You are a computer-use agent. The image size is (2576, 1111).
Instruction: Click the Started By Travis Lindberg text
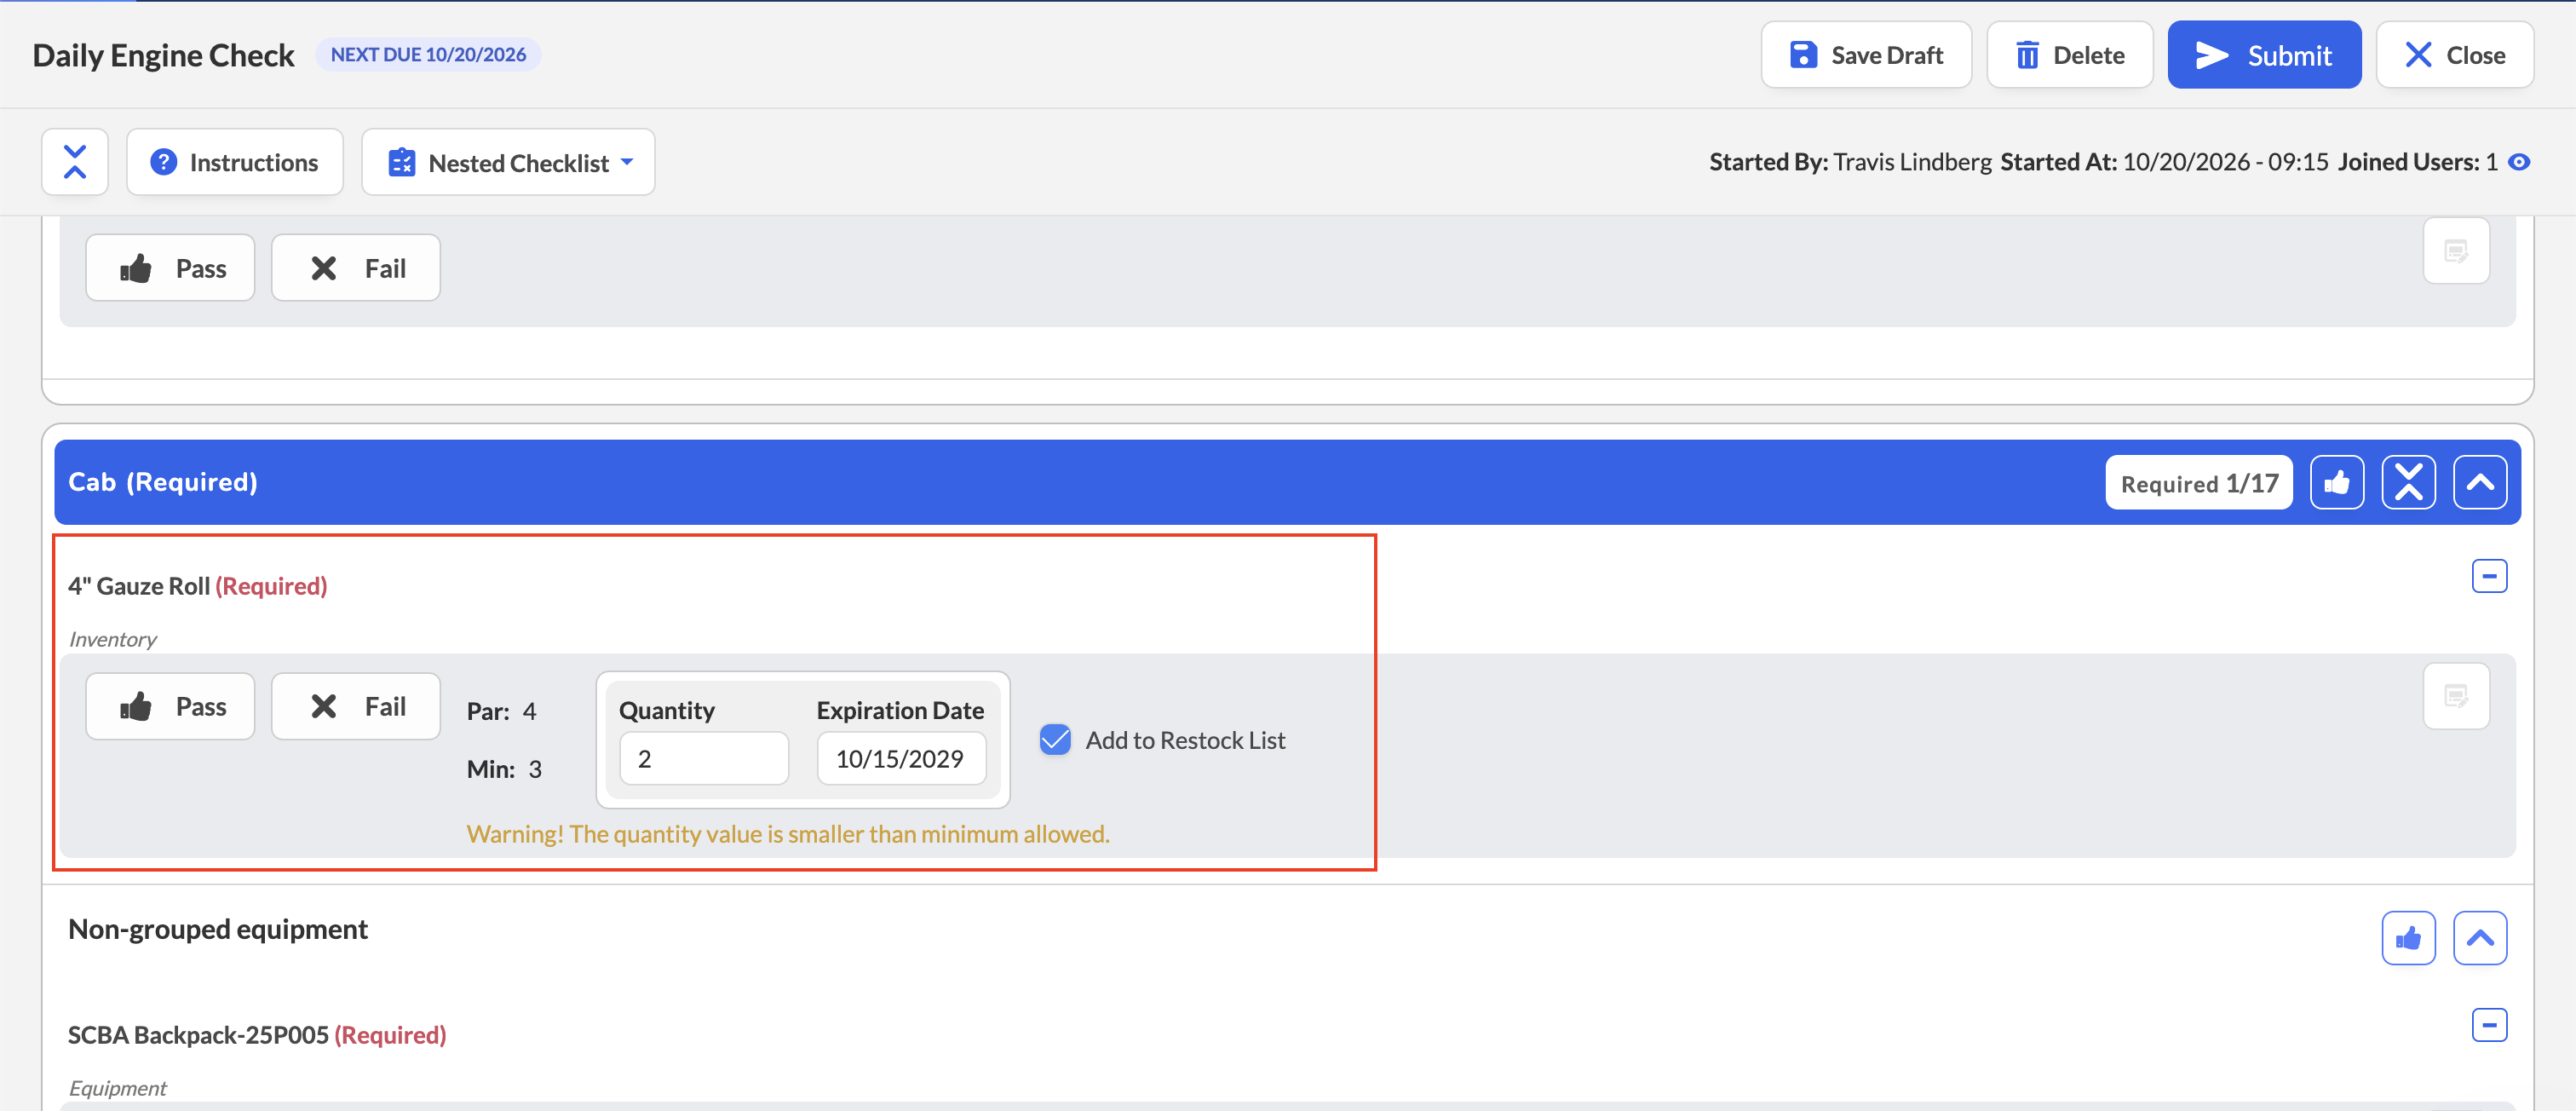tap(1850, 162)
